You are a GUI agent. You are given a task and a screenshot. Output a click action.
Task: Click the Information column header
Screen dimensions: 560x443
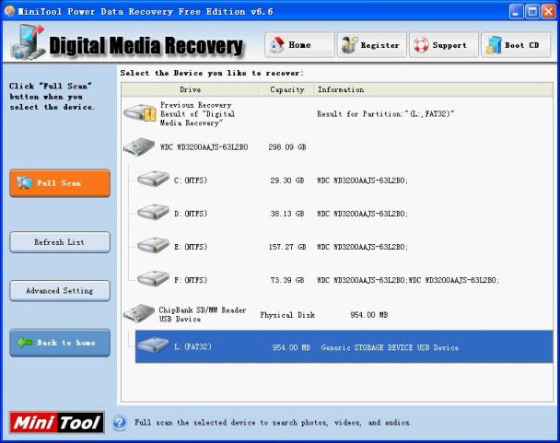click(433, 89)
